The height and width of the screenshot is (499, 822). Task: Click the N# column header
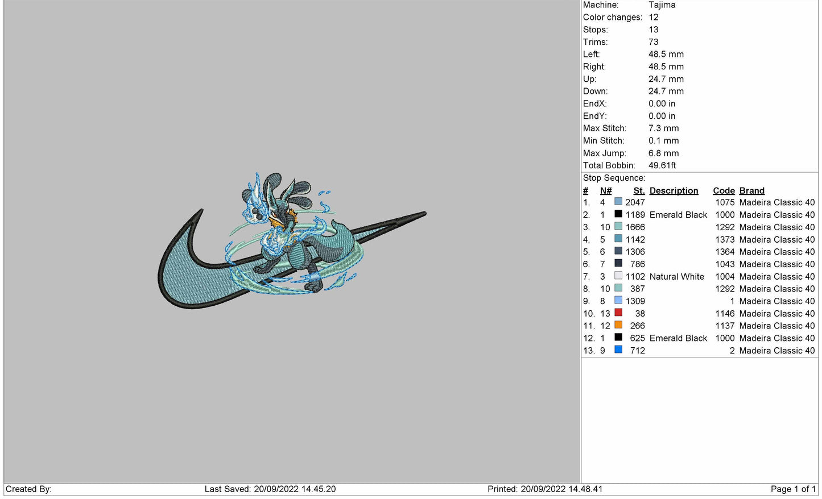click(x=605, y=191)
